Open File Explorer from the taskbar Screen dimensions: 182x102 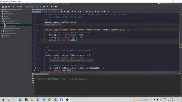[32, 99]
